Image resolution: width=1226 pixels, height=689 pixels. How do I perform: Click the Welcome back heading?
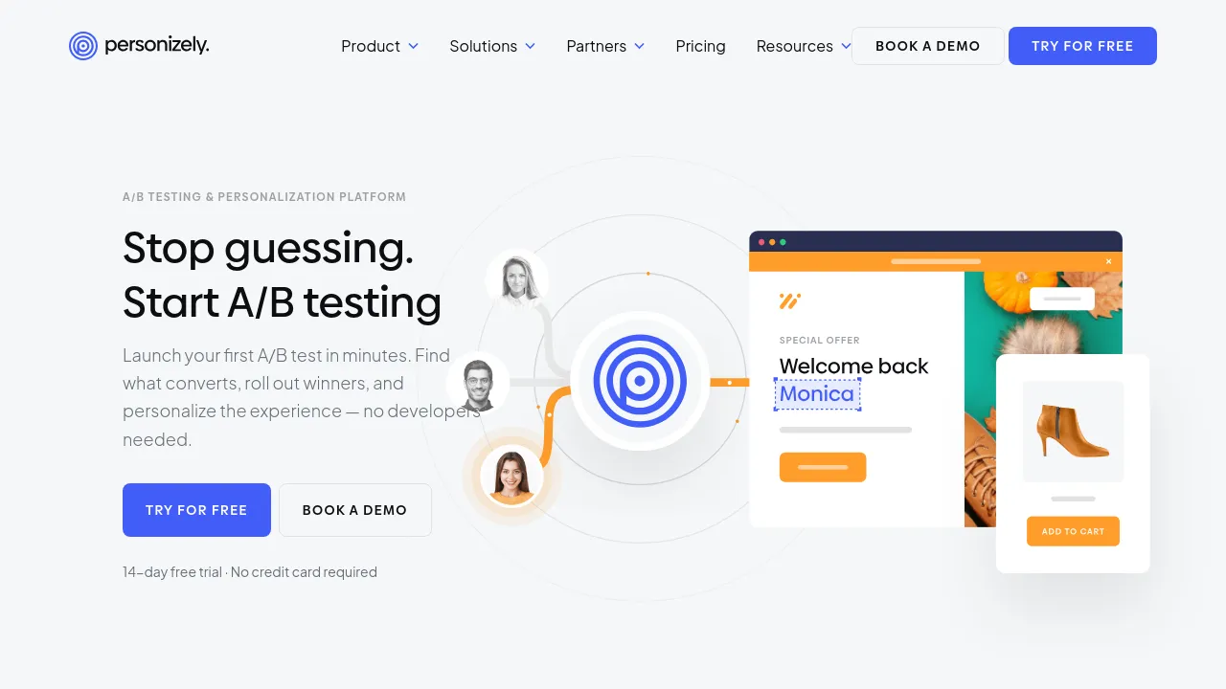[x=854, y=366]
